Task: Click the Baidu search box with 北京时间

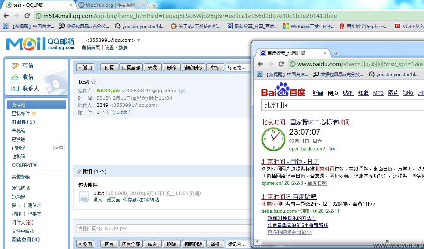Action: pyautogui.click(x=343, y=105)
